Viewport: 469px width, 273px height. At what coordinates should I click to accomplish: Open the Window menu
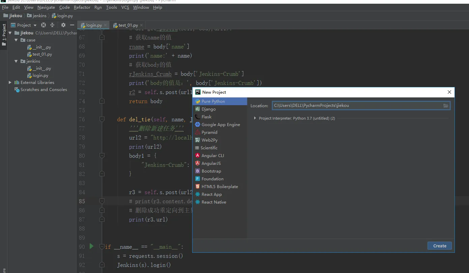tap(141, 7)
